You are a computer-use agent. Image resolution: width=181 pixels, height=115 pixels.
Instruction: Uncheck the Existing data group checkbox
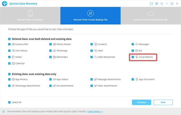pyautogui.click(x=9, y=74)
